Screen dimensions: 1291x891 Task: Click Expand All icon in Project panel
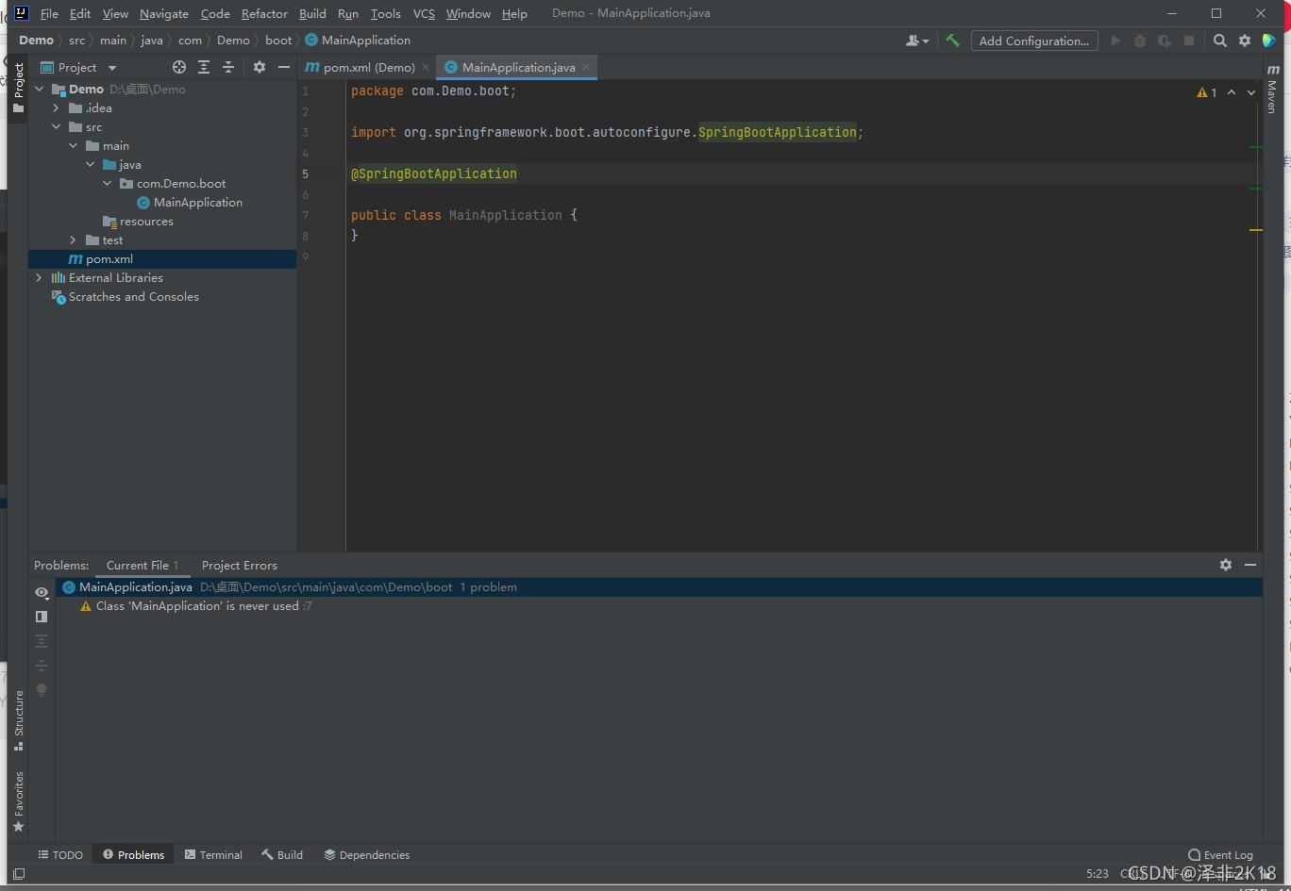point(204,67)
